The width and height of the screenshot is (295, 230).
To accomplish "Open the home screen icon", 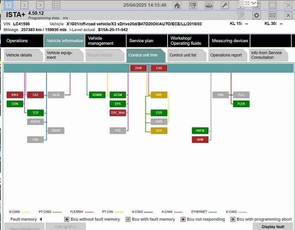I will coord(177,5).
